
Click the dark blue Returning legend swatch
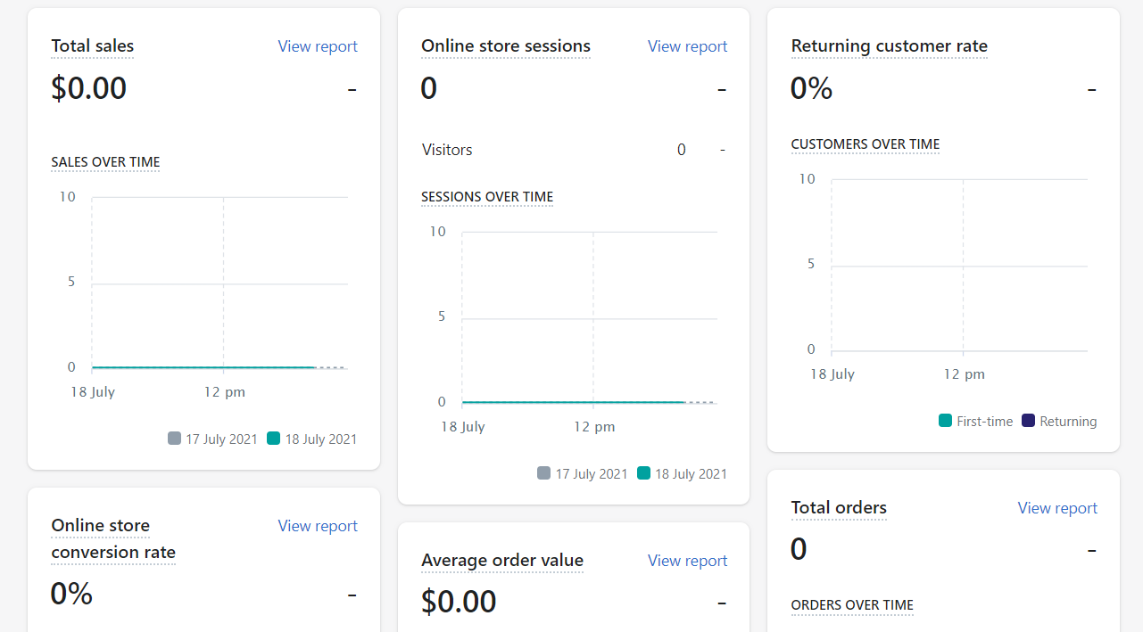click(x=1028, y=421)
